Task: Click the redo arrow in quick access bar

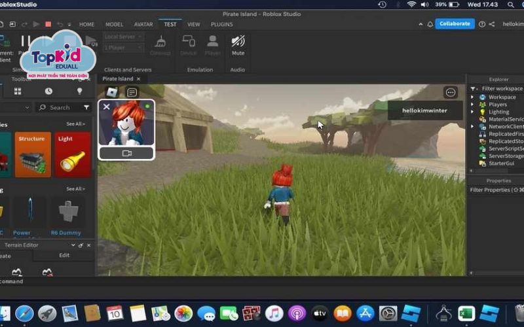Action: point(24,24)
